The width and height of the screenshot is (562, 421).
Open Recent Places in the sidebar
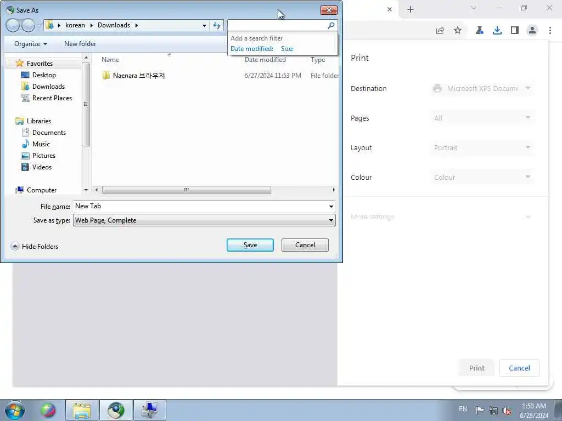(52, 98)
